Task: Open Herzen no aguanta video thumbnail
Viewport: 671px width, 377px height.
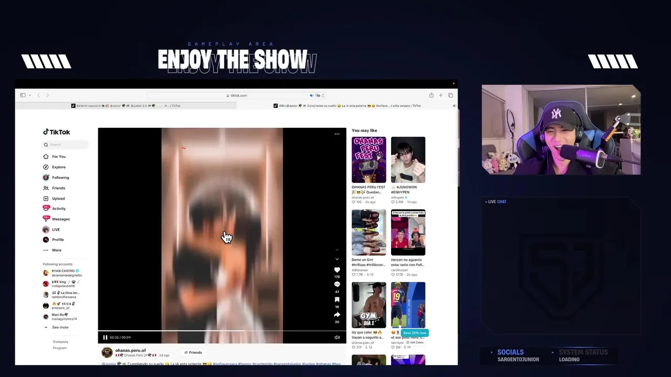Action: 408,232
